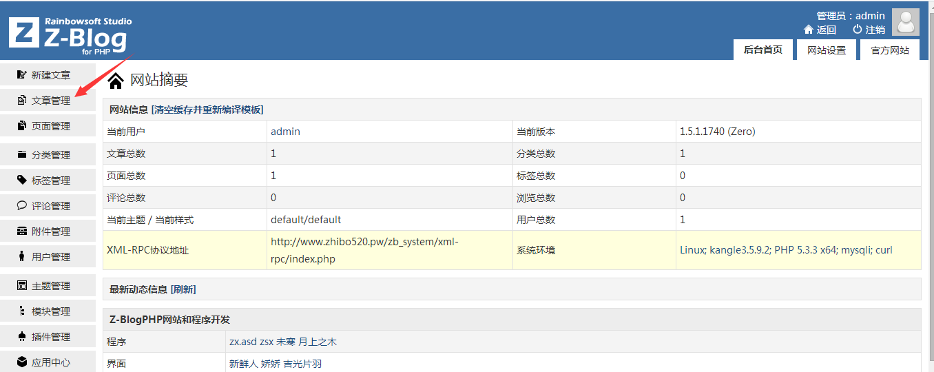Open the 官方网站 tab
Viewport: 934px width, 372px height.
[x=889, y=50]
